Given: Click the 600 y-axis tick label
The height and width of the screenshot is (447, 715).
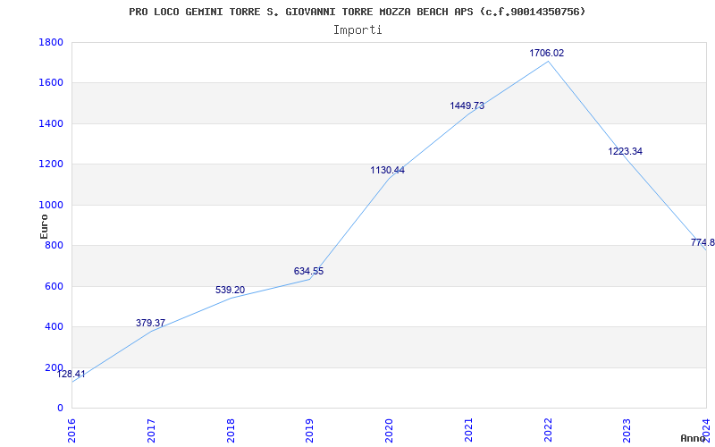Looking at the screenshot, I should 55,286.
